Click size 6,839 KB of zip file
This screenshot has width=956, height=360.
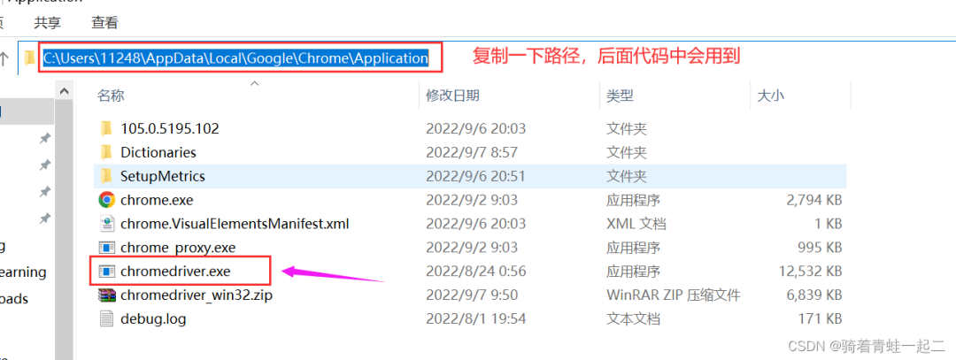click(x=814, y=295)
